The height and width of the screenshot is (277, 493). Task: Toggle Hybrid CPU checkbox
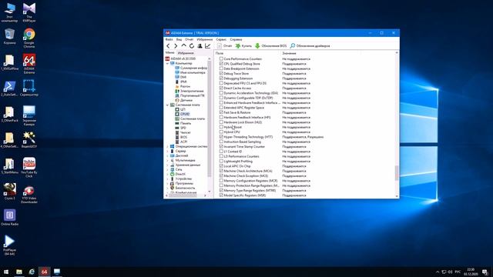221,132
